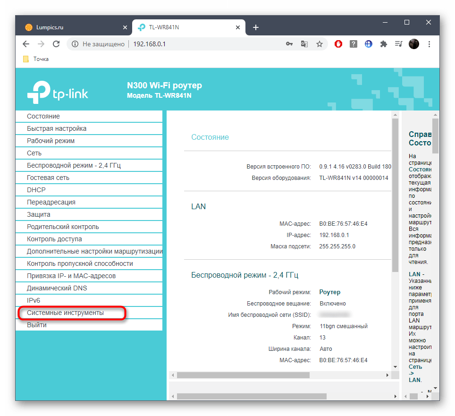This screenshot has width=455, height=416.
Task: Open the Состояние menu item
Action: tap(89, 116)
